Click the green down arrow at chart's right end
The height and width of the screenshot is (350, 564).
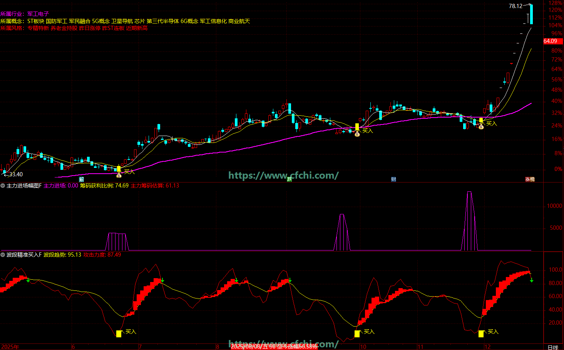(532, 280)
